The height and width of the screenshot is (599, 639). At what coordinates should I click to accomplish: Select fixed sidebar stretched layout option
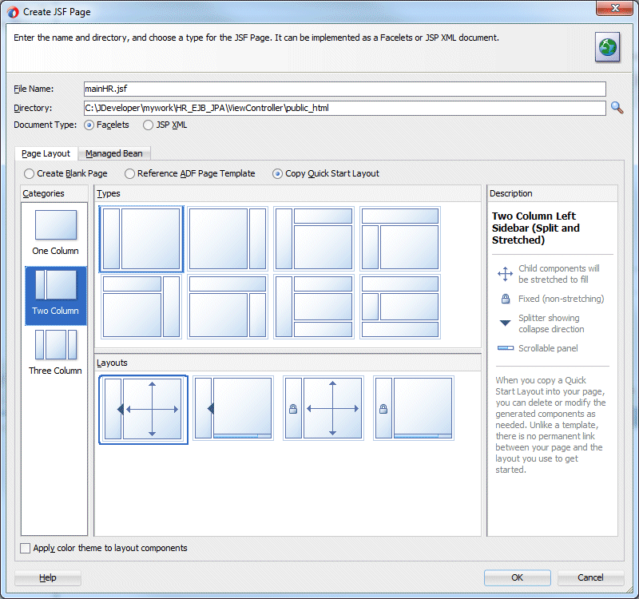(323, 408)
